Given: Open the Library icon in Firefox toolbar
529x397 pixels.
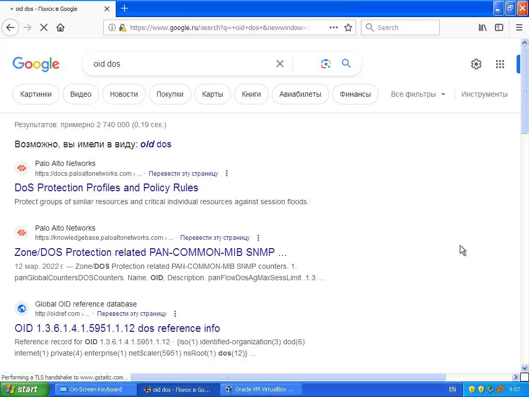Looking at the screenshot, I should pos(483,27).
